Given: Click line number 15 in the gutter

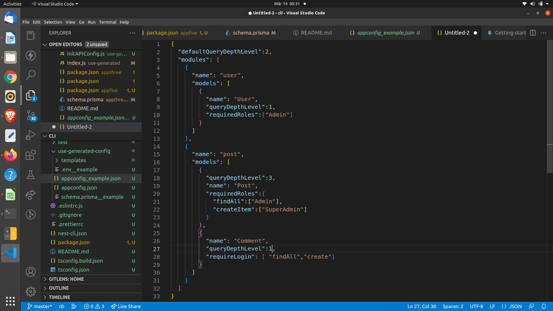Looking at the screenshot, I should pos(156,154).
